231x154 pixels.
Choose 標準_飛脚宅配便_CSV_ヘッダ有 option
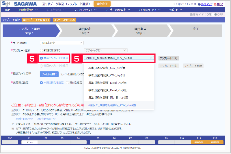coord(119,68)
